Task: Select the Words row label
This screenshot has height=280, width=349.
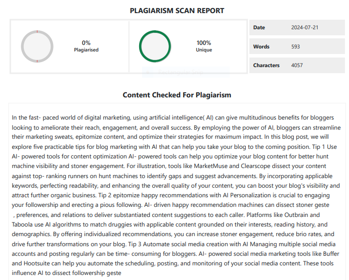Action: click(x=261, y=46)
